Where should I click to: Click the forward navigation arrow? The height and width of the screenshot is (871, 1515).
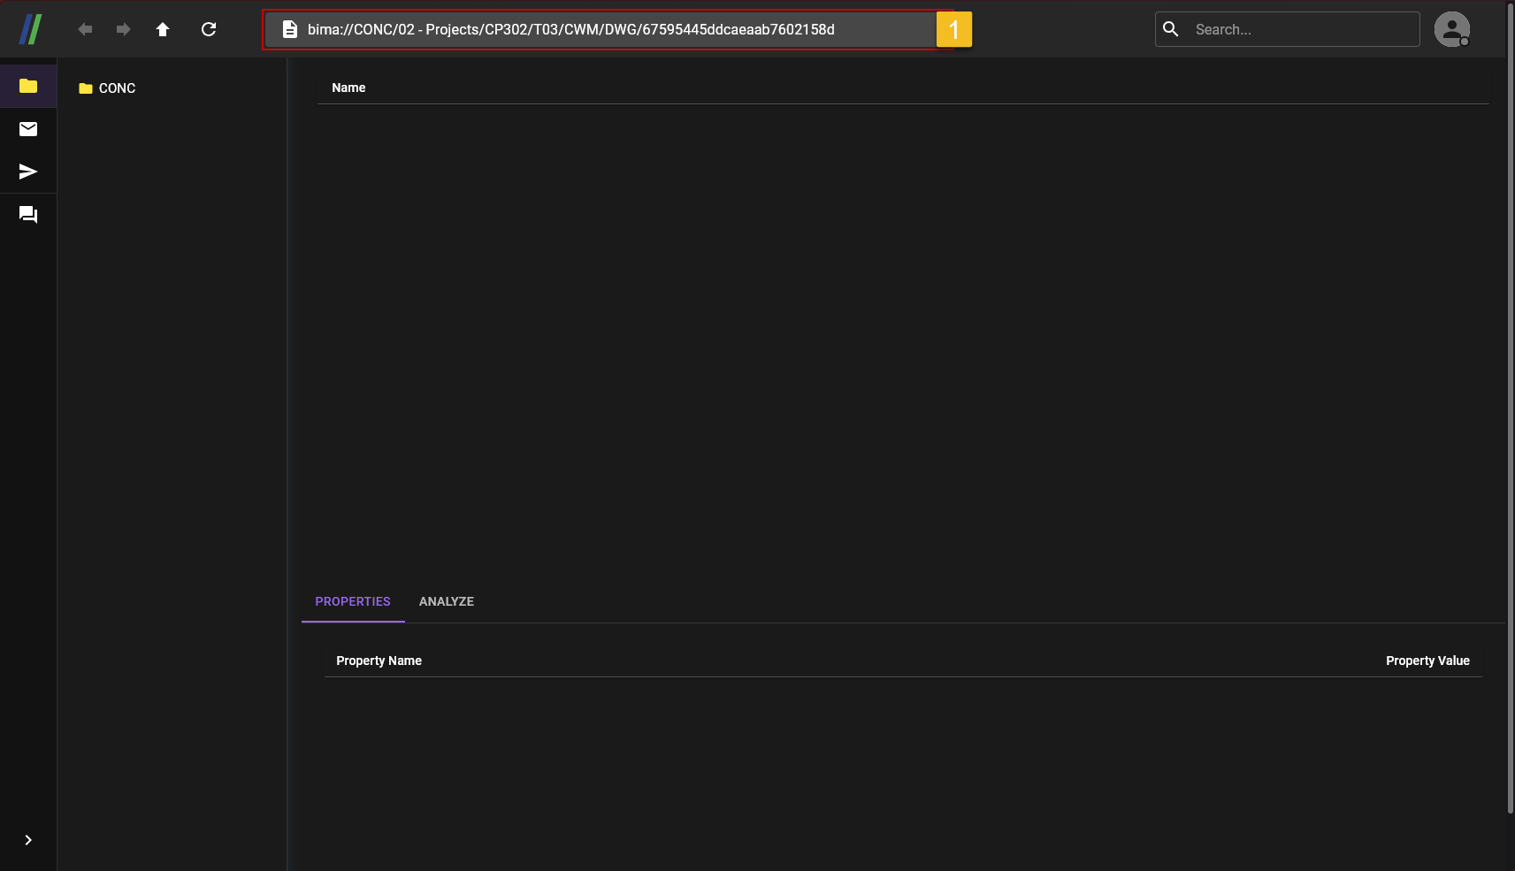coord(124,29)
